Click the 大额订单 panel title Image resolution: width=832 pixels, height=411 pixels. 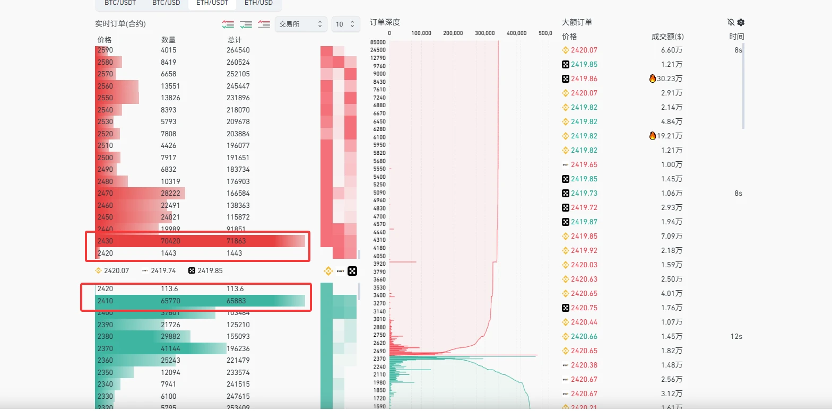click(577, 22)
